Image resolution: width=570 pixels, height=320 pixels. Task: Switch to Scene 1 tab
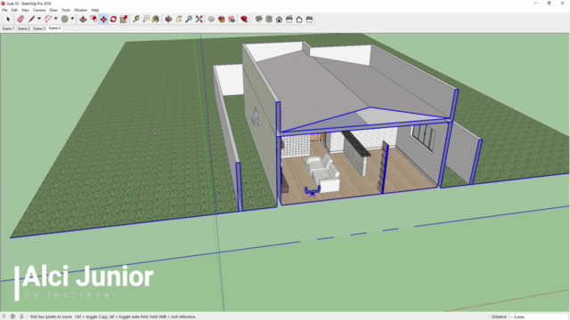click(8, 28)
